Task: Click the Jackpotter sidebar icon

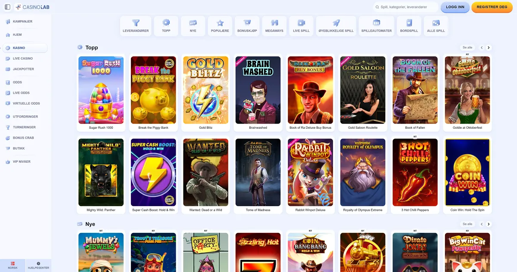Action: coord(8,69)
